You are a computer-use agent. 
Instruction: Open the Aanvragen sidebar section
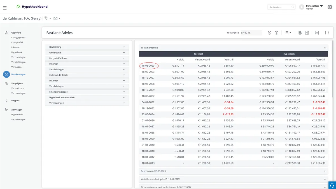point(17,110)
